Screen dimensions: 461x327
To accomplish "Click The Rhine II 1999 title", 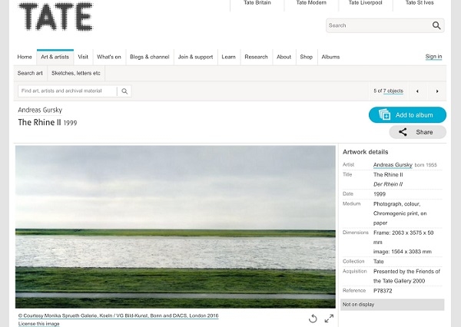I will (48, 122).
